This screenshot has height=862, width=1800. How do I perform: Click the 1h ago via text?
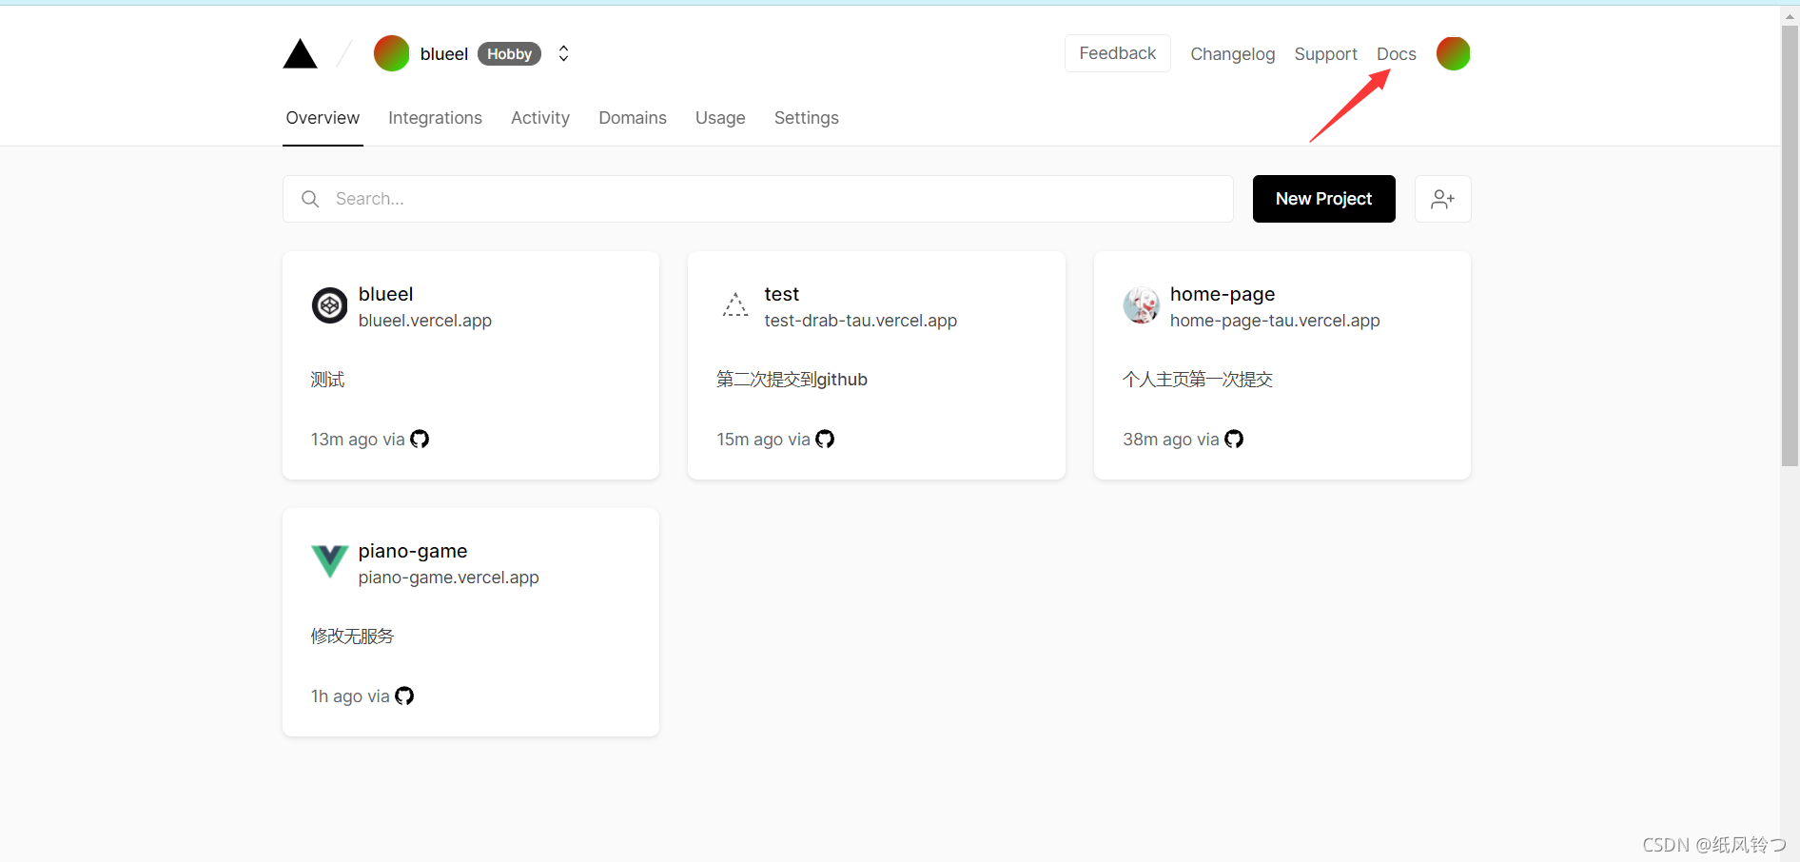(x=350, y=696)
